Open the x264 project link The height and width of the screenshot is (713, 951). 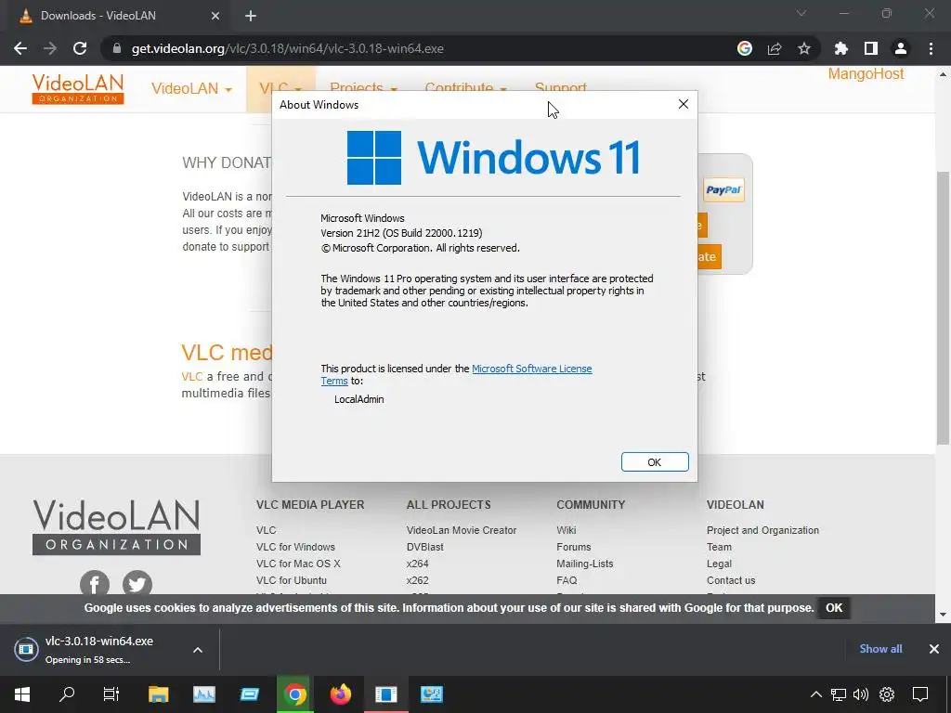417,564
